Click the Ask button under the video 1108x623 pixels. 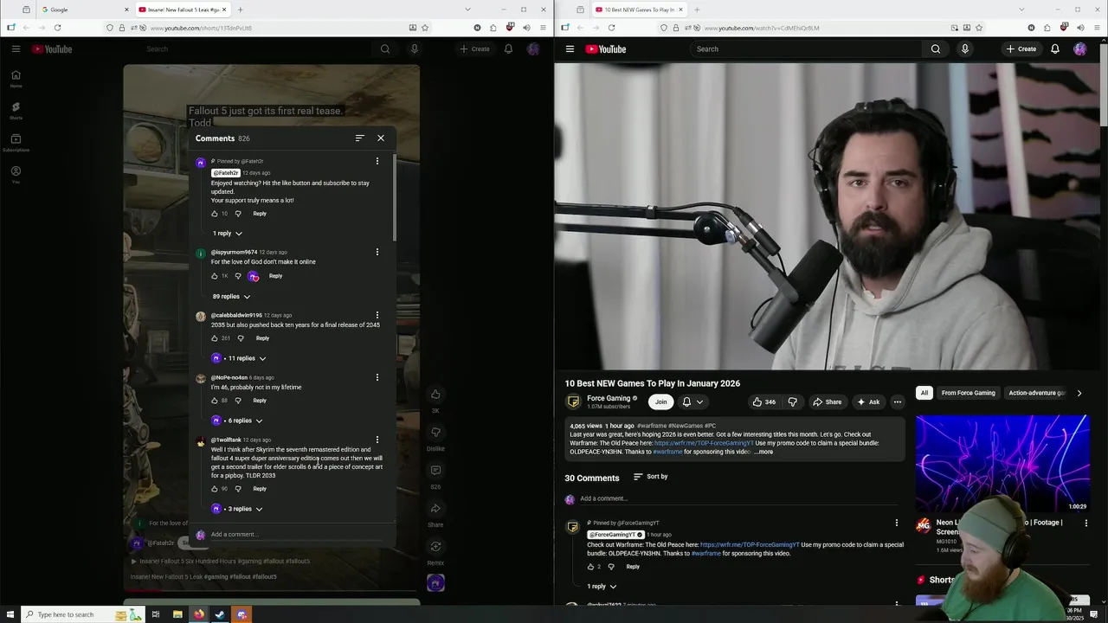point(868,401)
